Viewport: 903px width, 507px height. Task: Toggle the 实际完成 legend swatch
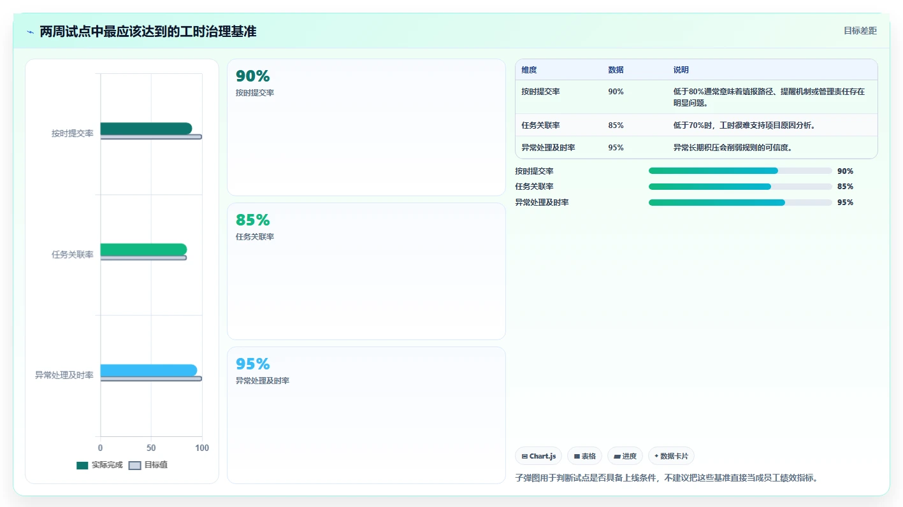click(82, 466)
